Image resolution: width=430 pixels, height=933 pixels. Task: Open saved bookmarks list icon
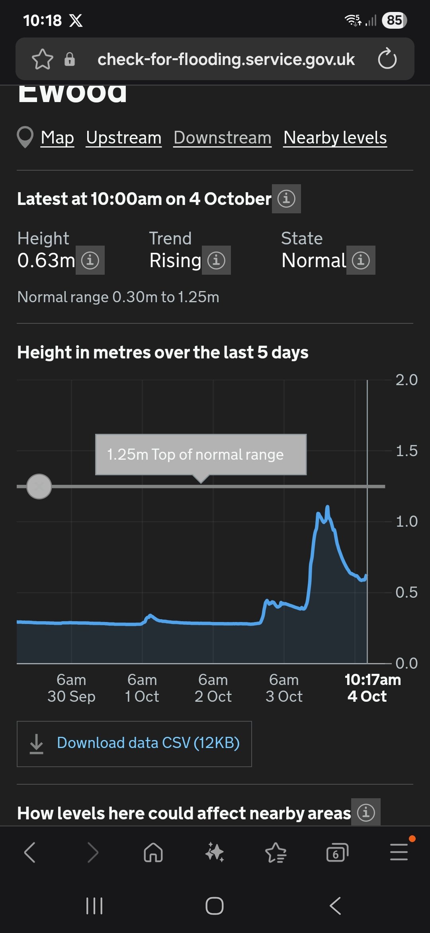click(x=276, y=852)
